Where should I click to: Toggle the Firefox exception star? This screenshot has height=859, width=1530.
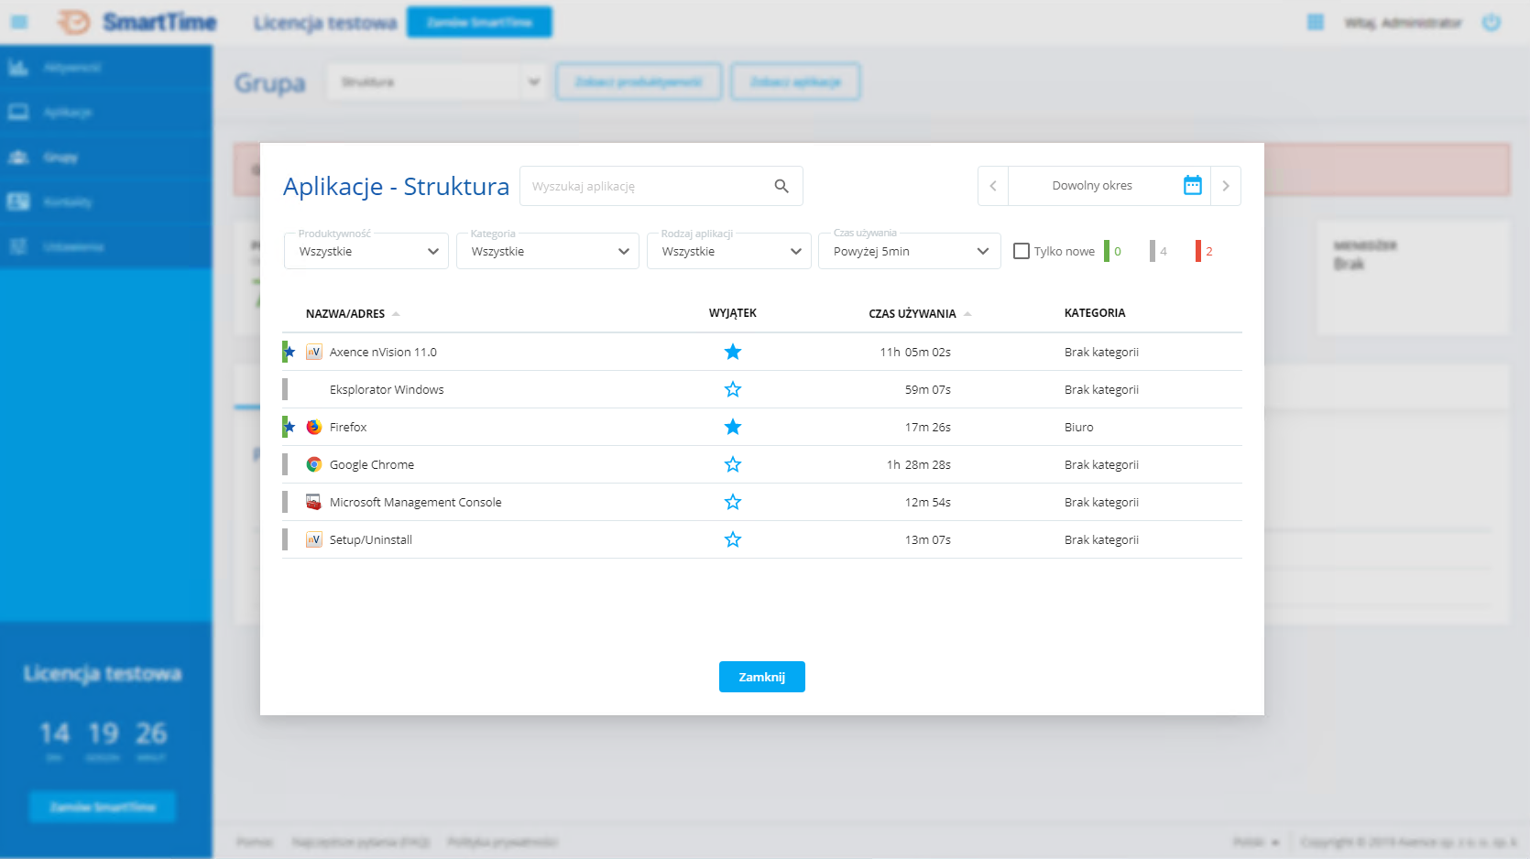[733, 427]
